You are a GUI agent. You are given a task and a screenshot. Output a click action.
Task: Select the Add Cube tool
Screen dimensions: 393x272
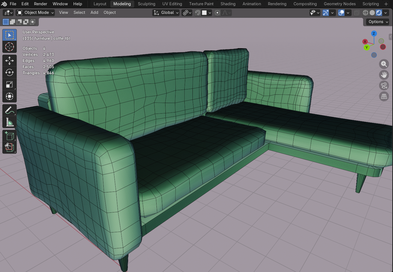[10, 135]
